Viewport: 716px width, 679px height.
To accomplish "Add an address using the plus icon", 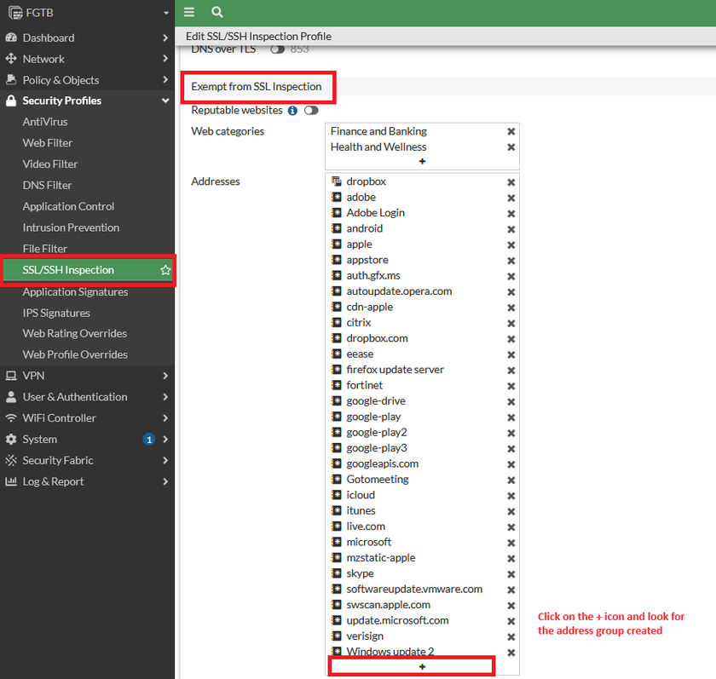I will 422,667.
